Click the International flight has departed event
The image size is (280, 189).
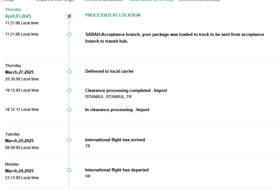click(117, 170)
